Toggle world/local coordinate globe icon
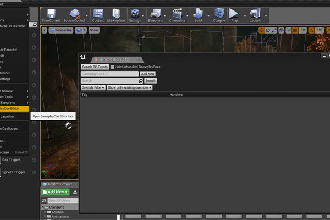This screenshot has width=330, height=220. tap(282, 31)
